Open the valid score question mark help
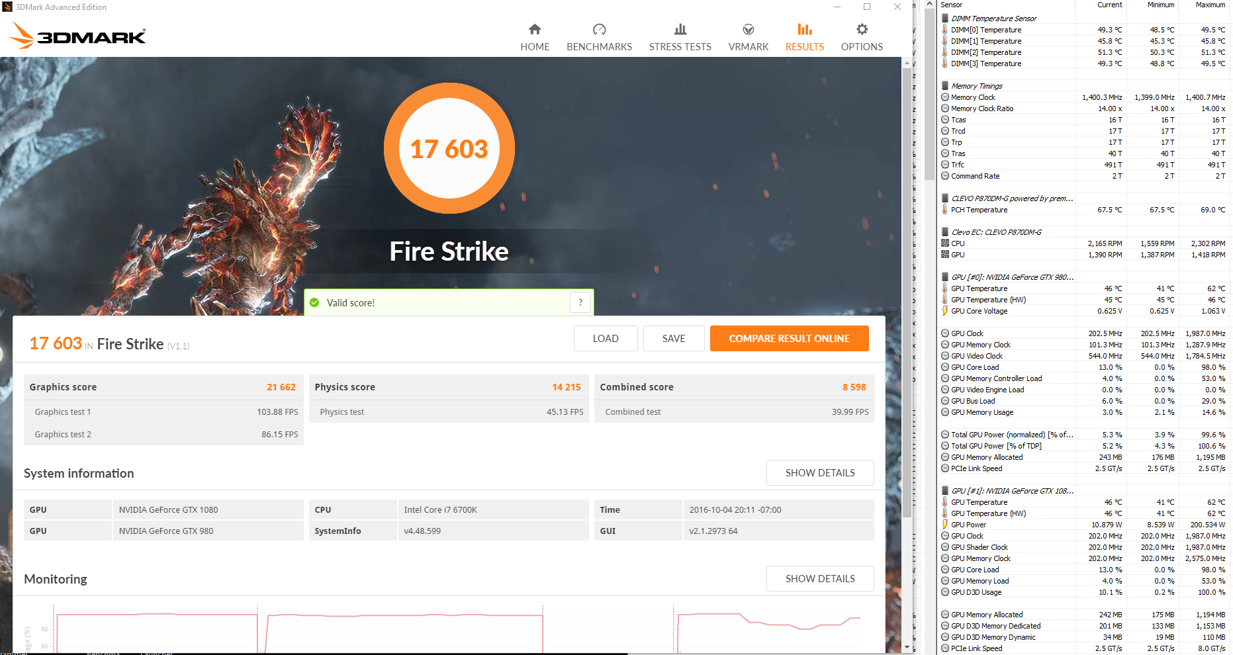 pyautogui.click(x=580, y=302)
